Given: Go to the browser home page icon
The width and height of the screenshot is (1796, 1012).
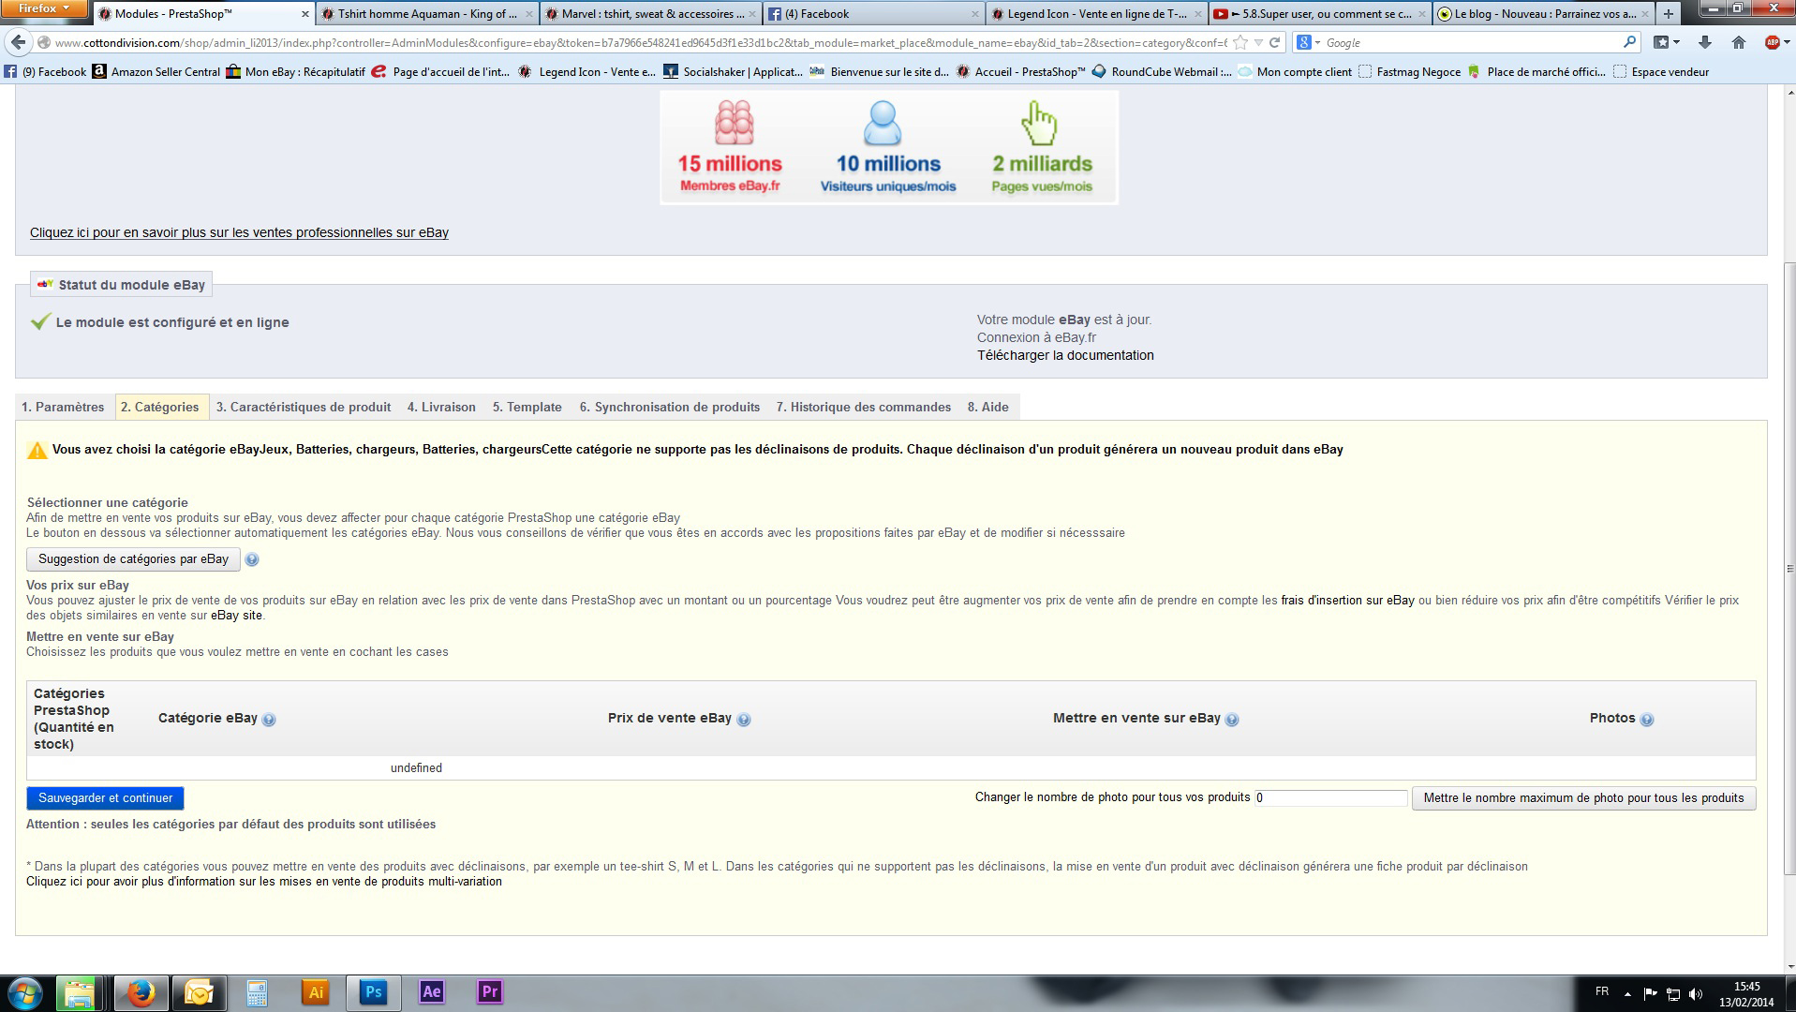Looking at the screenshot, I should [1739, 42].
